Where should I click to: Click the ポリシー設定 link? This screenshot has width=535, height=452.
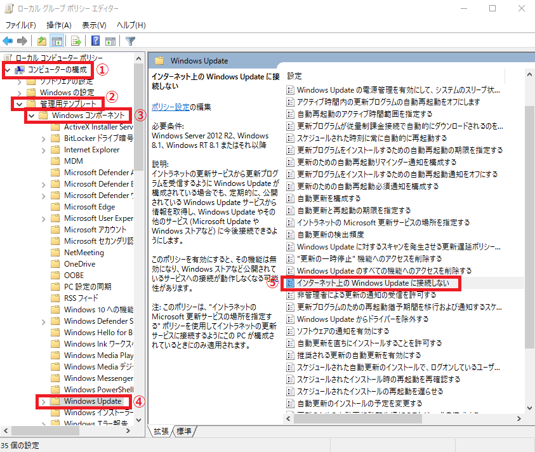170,107
